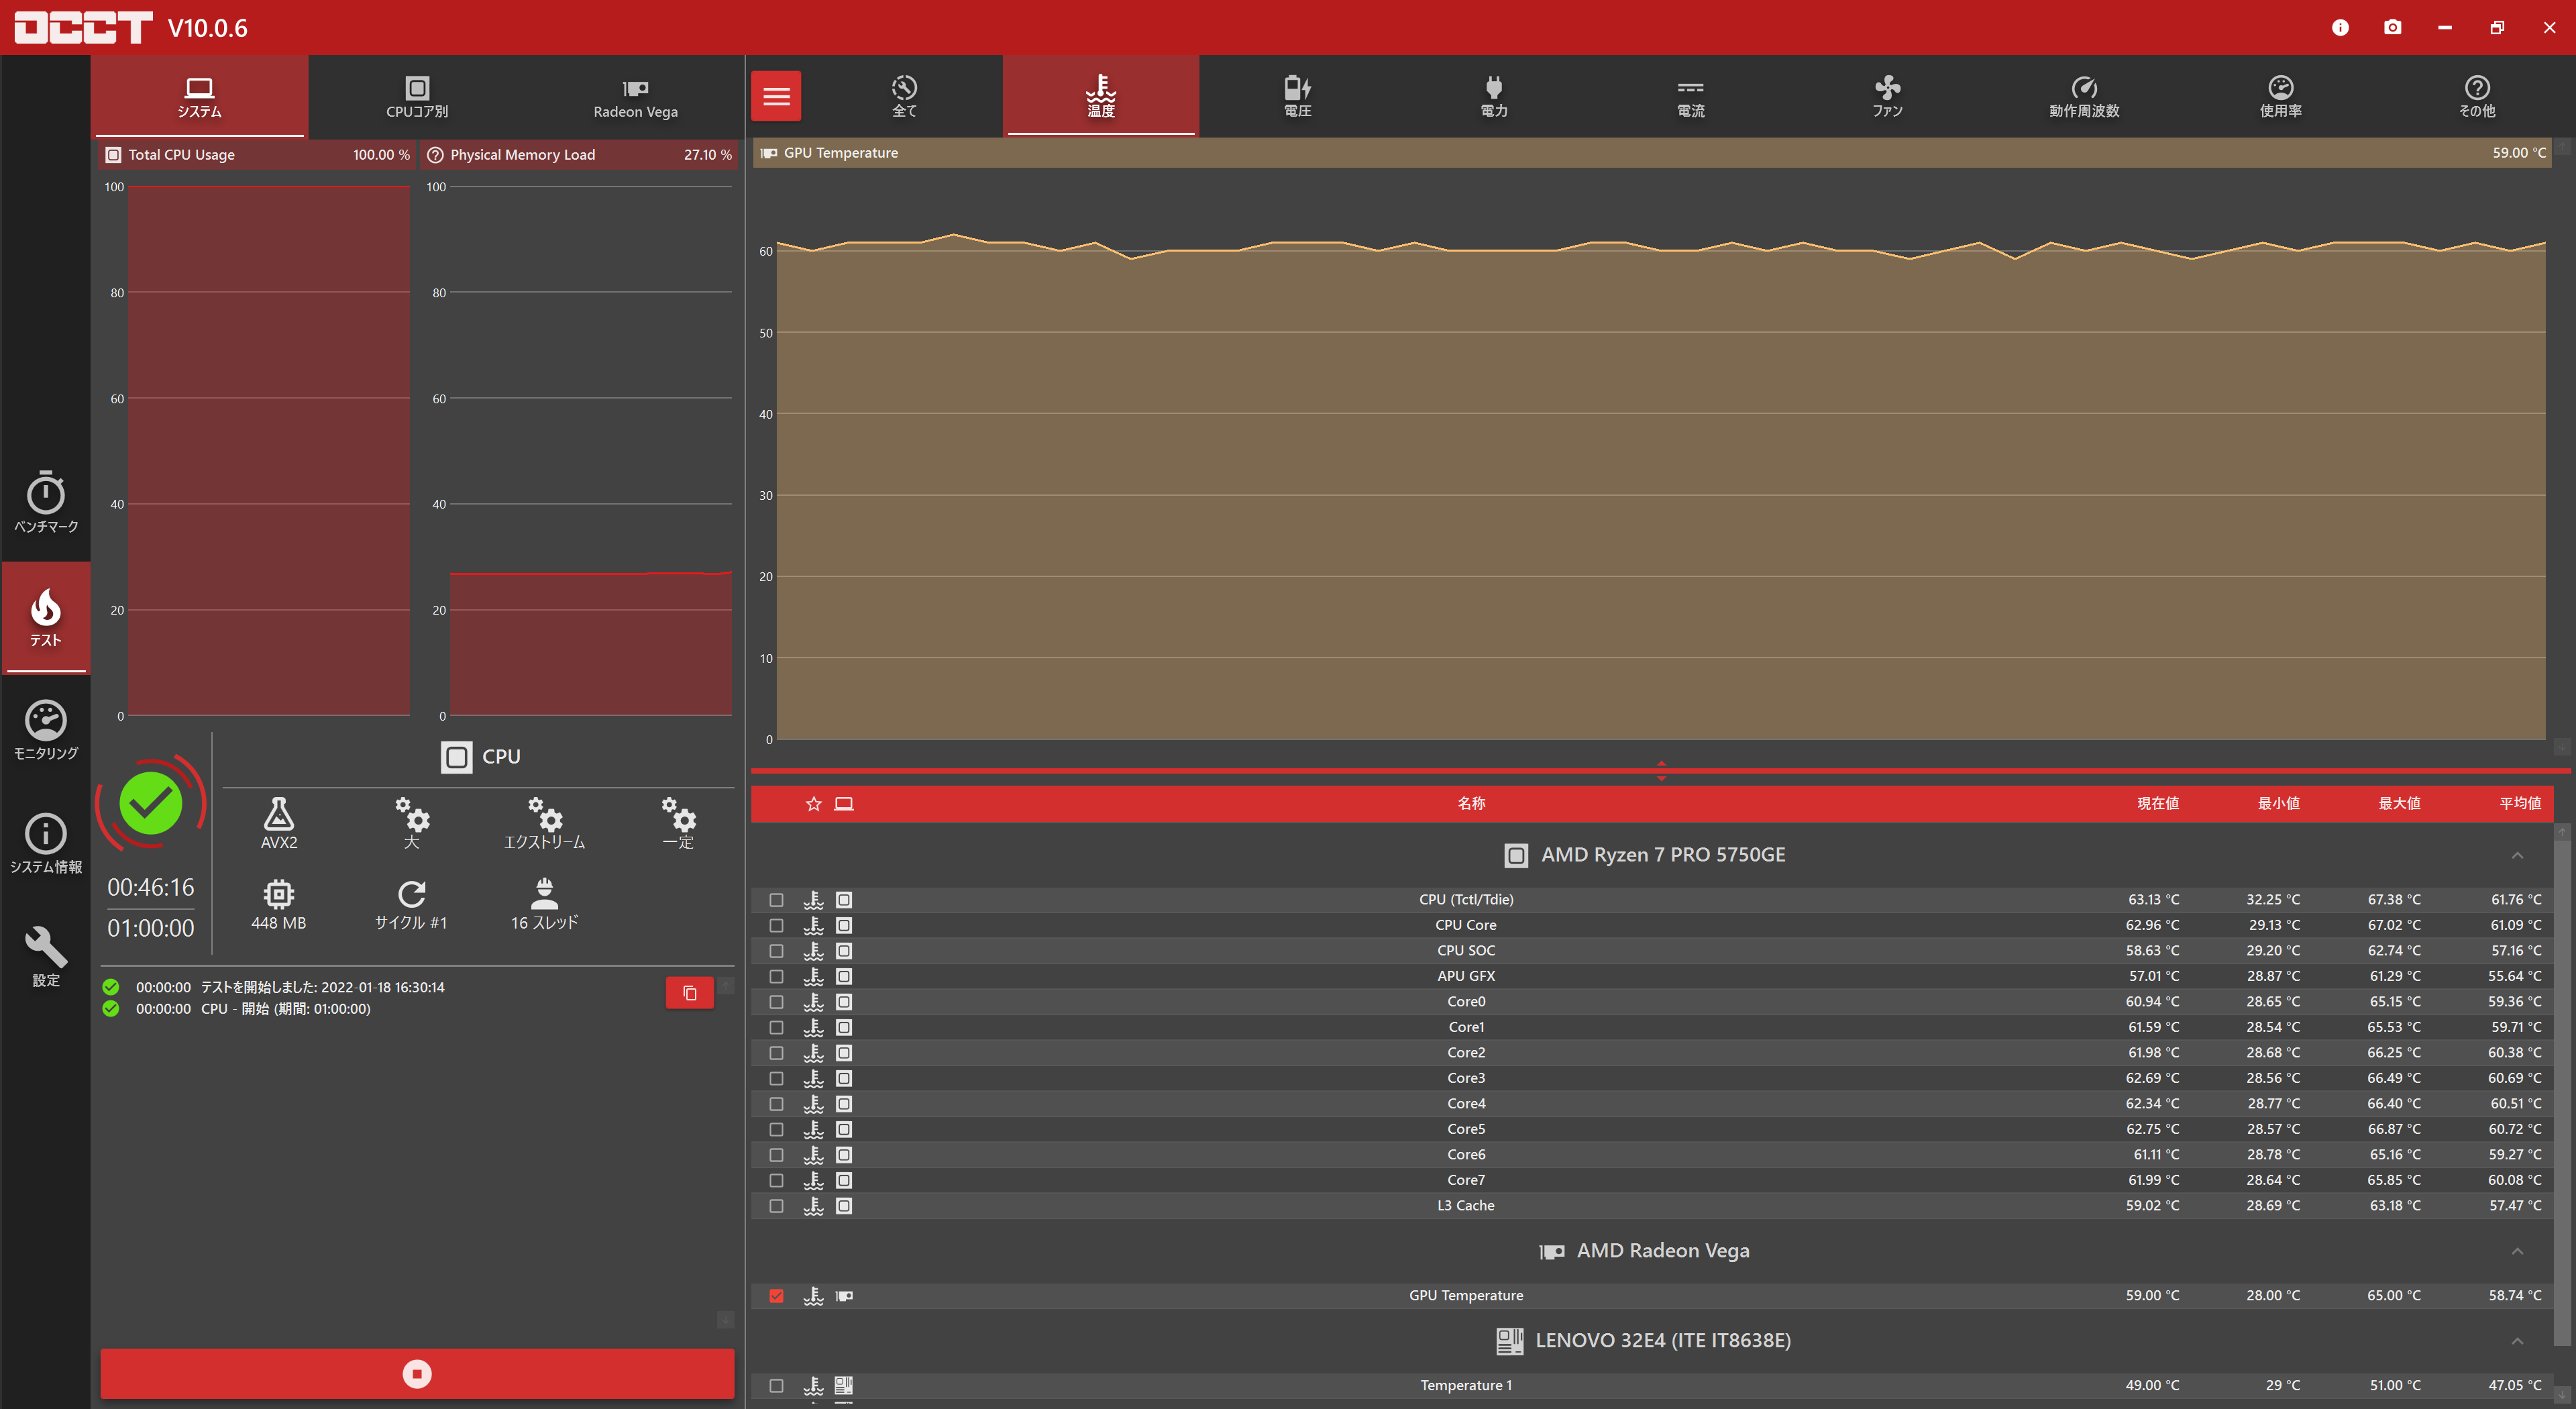This screenshot has height=1409, width=2576.
Task: Open Settings wrench in sidebar
Action: tap(45, 957)
